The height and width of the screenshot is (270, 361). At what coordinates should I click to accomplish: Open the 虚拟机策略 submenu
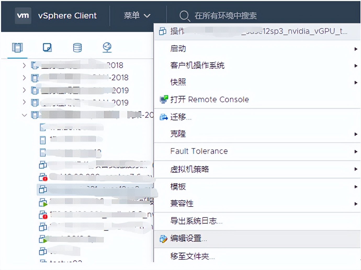click(x=257, y=169)
